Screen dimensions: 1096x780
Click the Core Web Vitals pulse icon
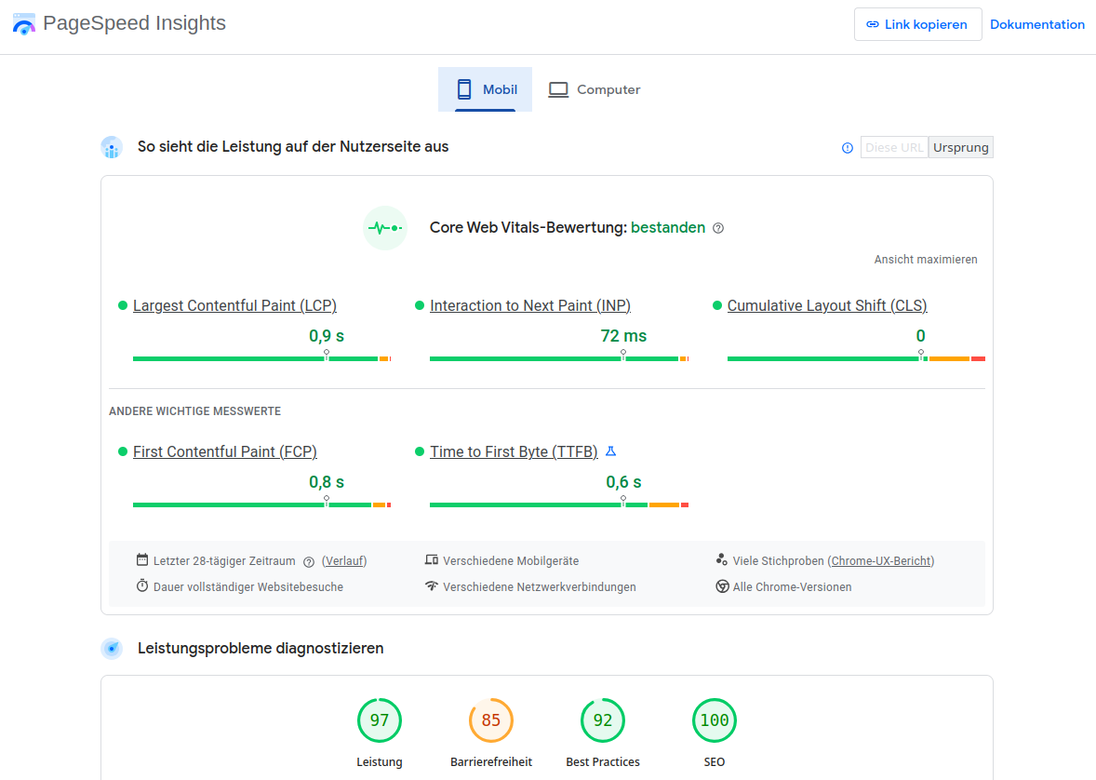point(385,228)
